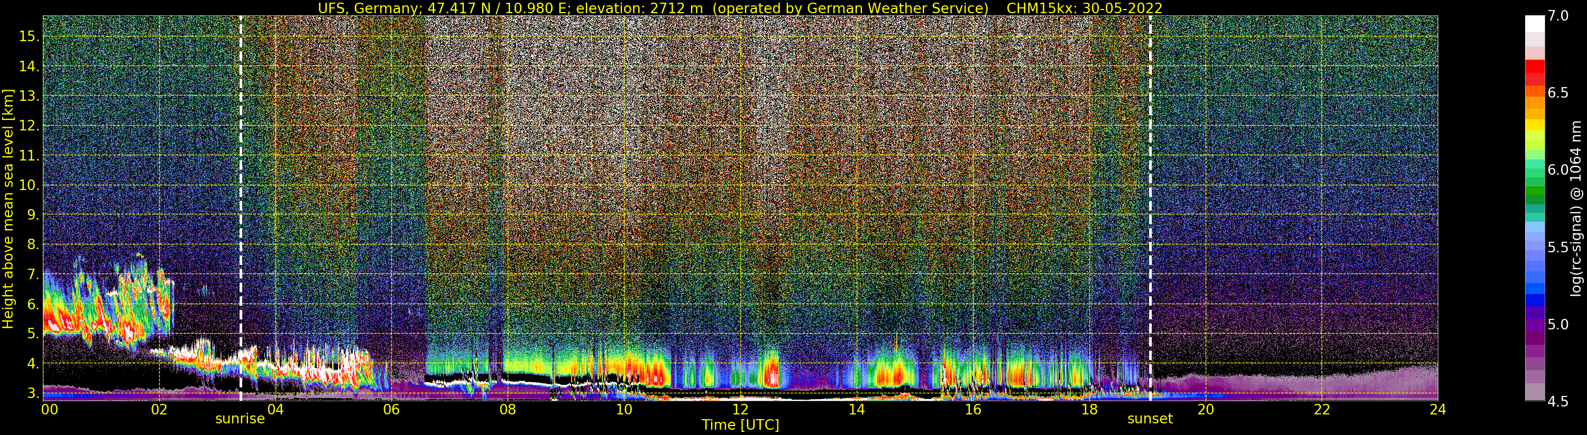This screenshot has width=1587, height=435.
Task: Click the white top of the colorbar
Action: (x=1534, y=23)
